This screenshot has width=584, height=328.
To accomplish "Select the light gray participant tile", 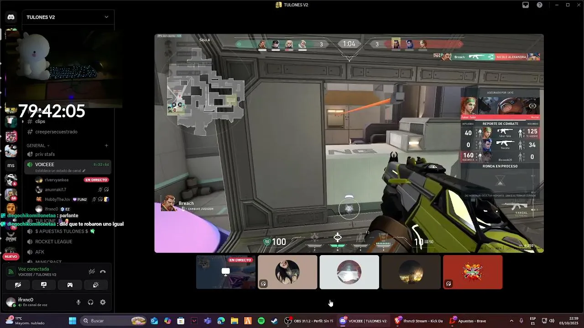I will pyautogui.click(x=349, y=272).
